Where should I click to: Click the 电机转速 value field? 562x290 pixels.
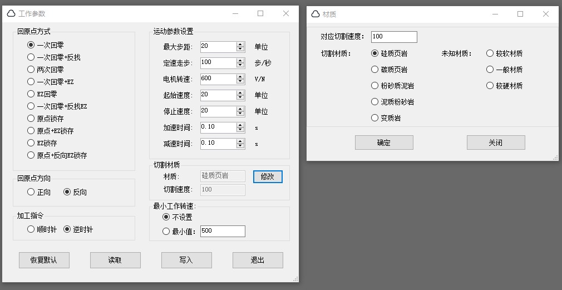(x=218, y=79)
